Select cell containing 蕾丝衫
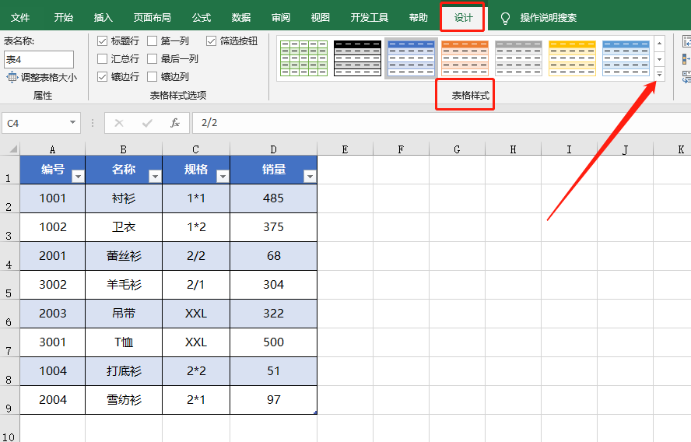Viewport: 691px width, 442px height. [x=124, y=256]
